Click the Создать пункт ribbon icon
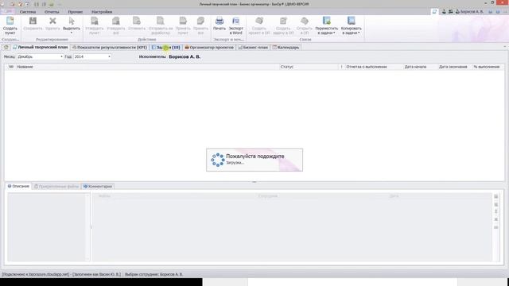Screen dimensions: 509x286 (x=10, y=21)
